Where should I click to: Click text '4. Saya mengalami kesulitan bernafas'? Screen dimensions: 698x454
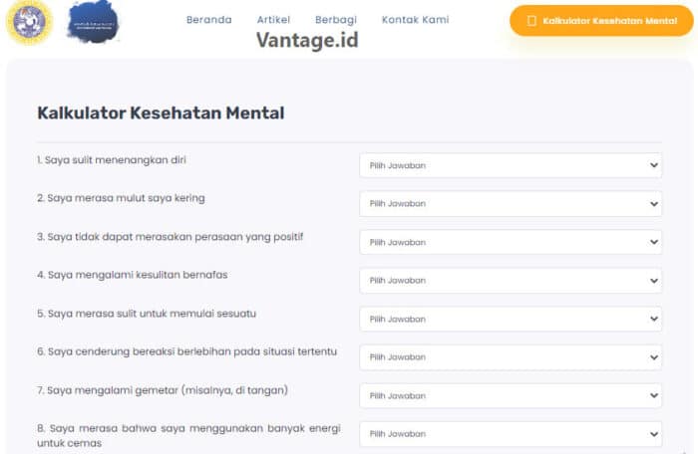point(133,275)
